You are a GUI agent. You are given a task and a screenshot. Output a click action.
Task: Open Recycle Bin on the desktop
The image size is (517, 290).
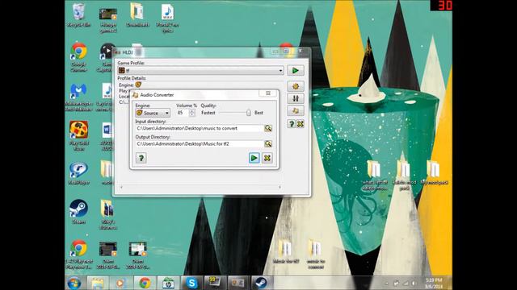78,14
